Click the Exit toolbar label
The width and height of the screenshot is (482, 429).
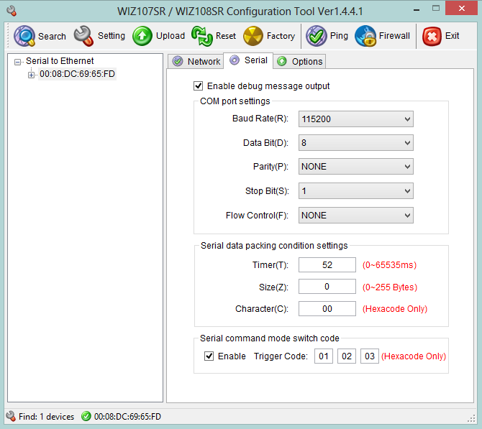click(452, 36)
